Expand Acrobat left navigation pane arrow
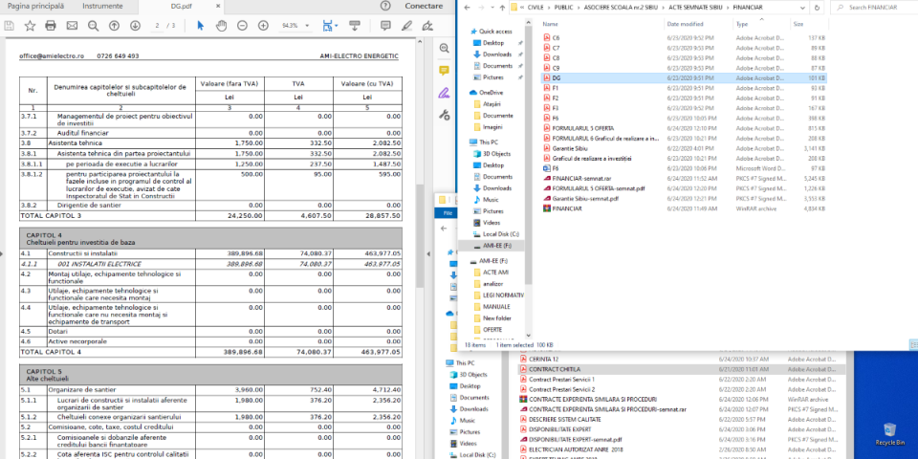The height and width of the screenshot is (459, 918). [2, 253]
